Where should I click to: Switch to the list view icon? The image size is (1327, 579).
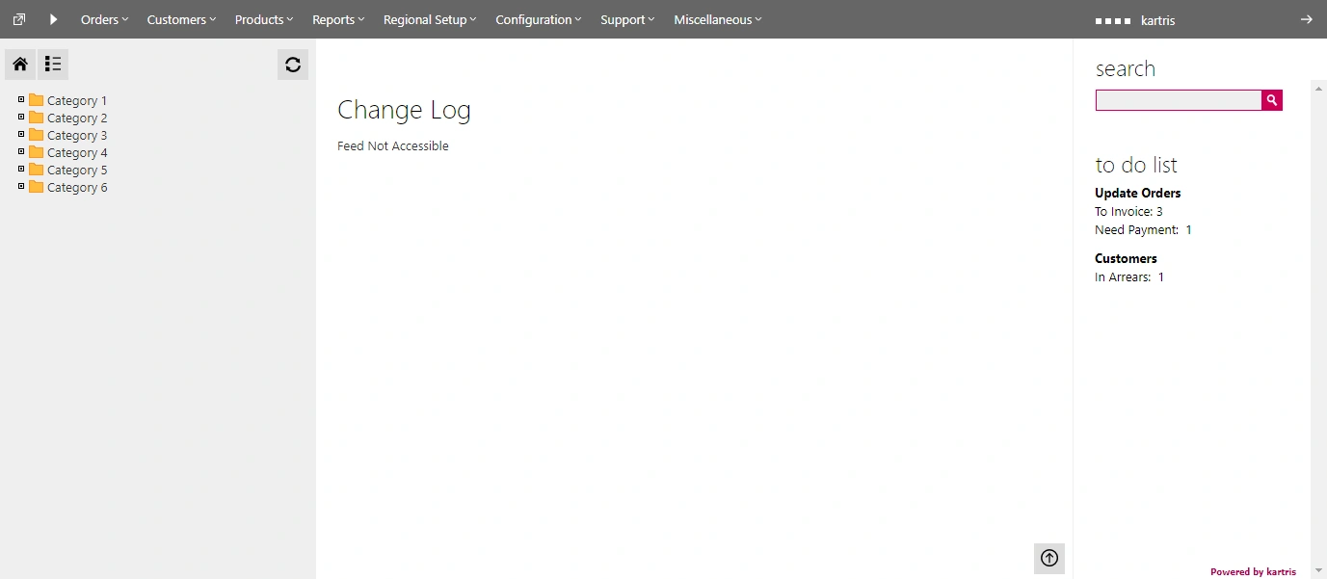pos(53,65)
